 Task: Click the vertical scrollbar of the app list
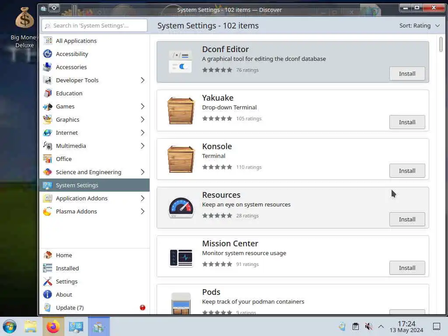pyautogui.click(x=441, y=45)
